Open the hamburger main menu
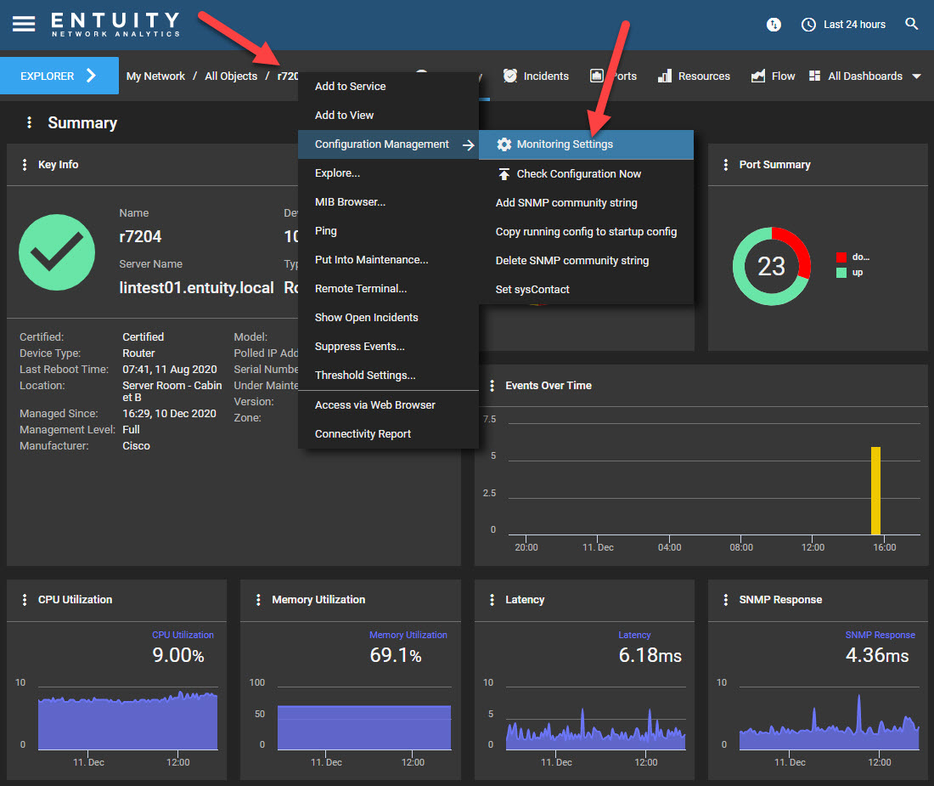 tap(24, 24)
